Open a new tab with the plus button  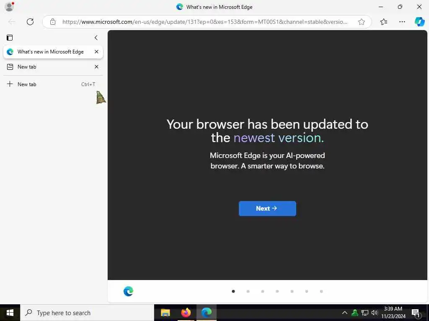click(x=10, y=84)
